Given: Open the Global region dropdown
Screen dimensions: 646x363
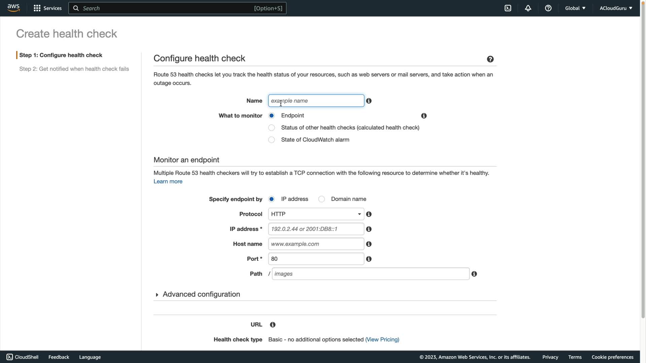Looking at the screenshot, I should coord(575,8).
